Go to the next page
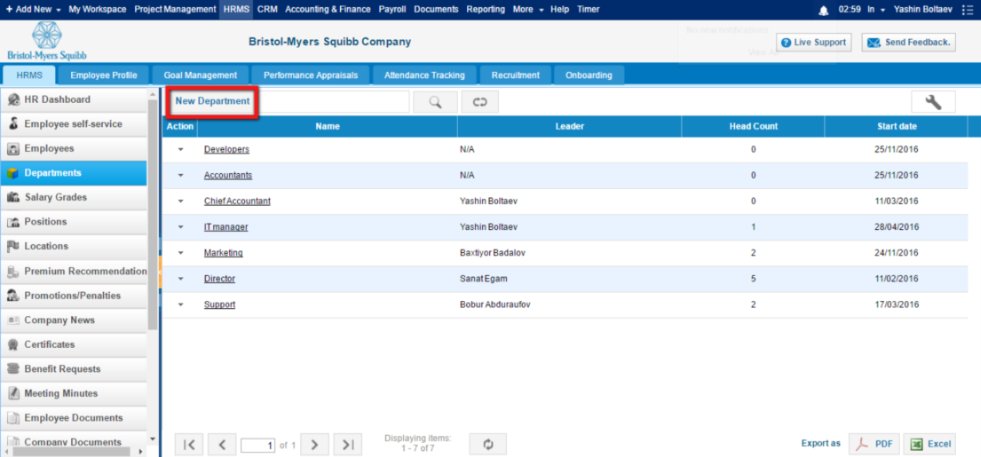 click(x=315, y=445)
